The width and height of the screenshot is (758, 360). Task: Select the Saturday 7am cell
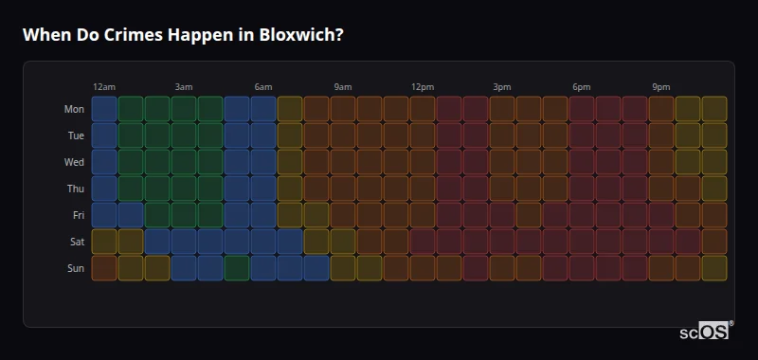[290, 242]
